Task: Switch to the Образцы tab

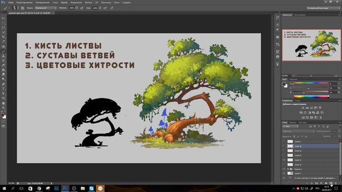Action: click(x=293, y=79)
